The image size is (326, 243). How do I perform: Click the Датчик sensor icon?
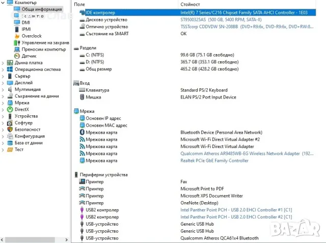(17, 56)
